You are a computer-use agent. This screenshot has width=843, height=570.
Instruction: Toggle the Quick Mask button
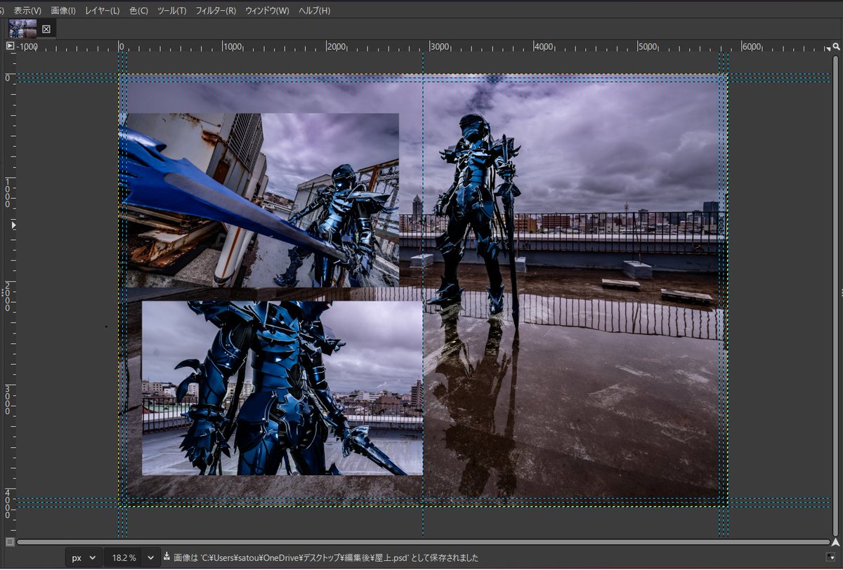click(x=10, y=541)
